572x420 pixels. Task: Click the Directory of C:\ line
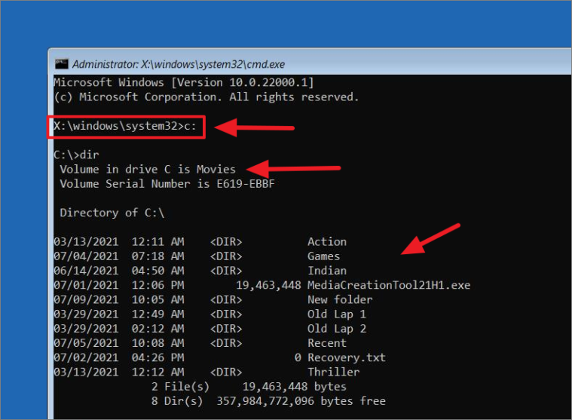[112, 213]
